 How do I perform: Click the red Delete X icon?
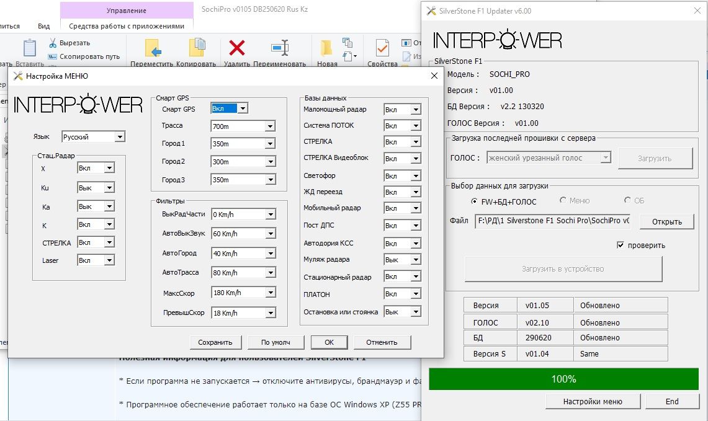tap(237, 47)
